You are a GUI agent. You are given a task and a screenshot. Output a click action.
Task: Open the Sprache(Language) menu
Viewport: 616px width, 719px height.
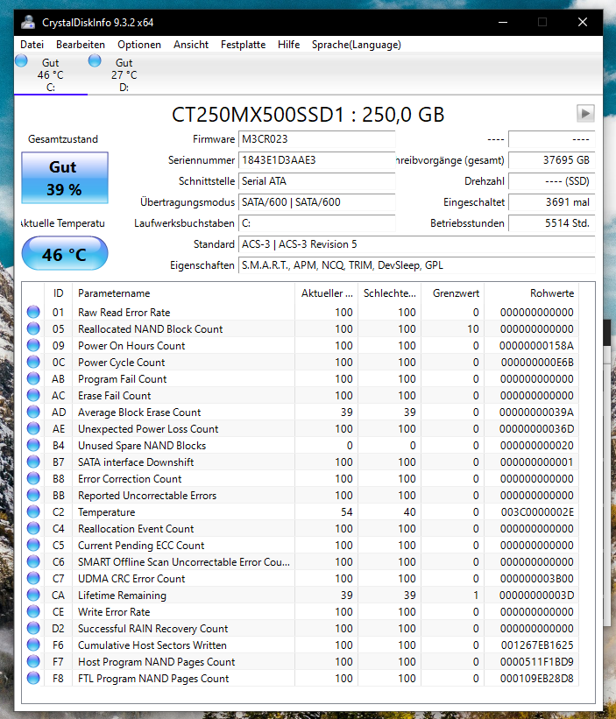[x=357, y=45]
